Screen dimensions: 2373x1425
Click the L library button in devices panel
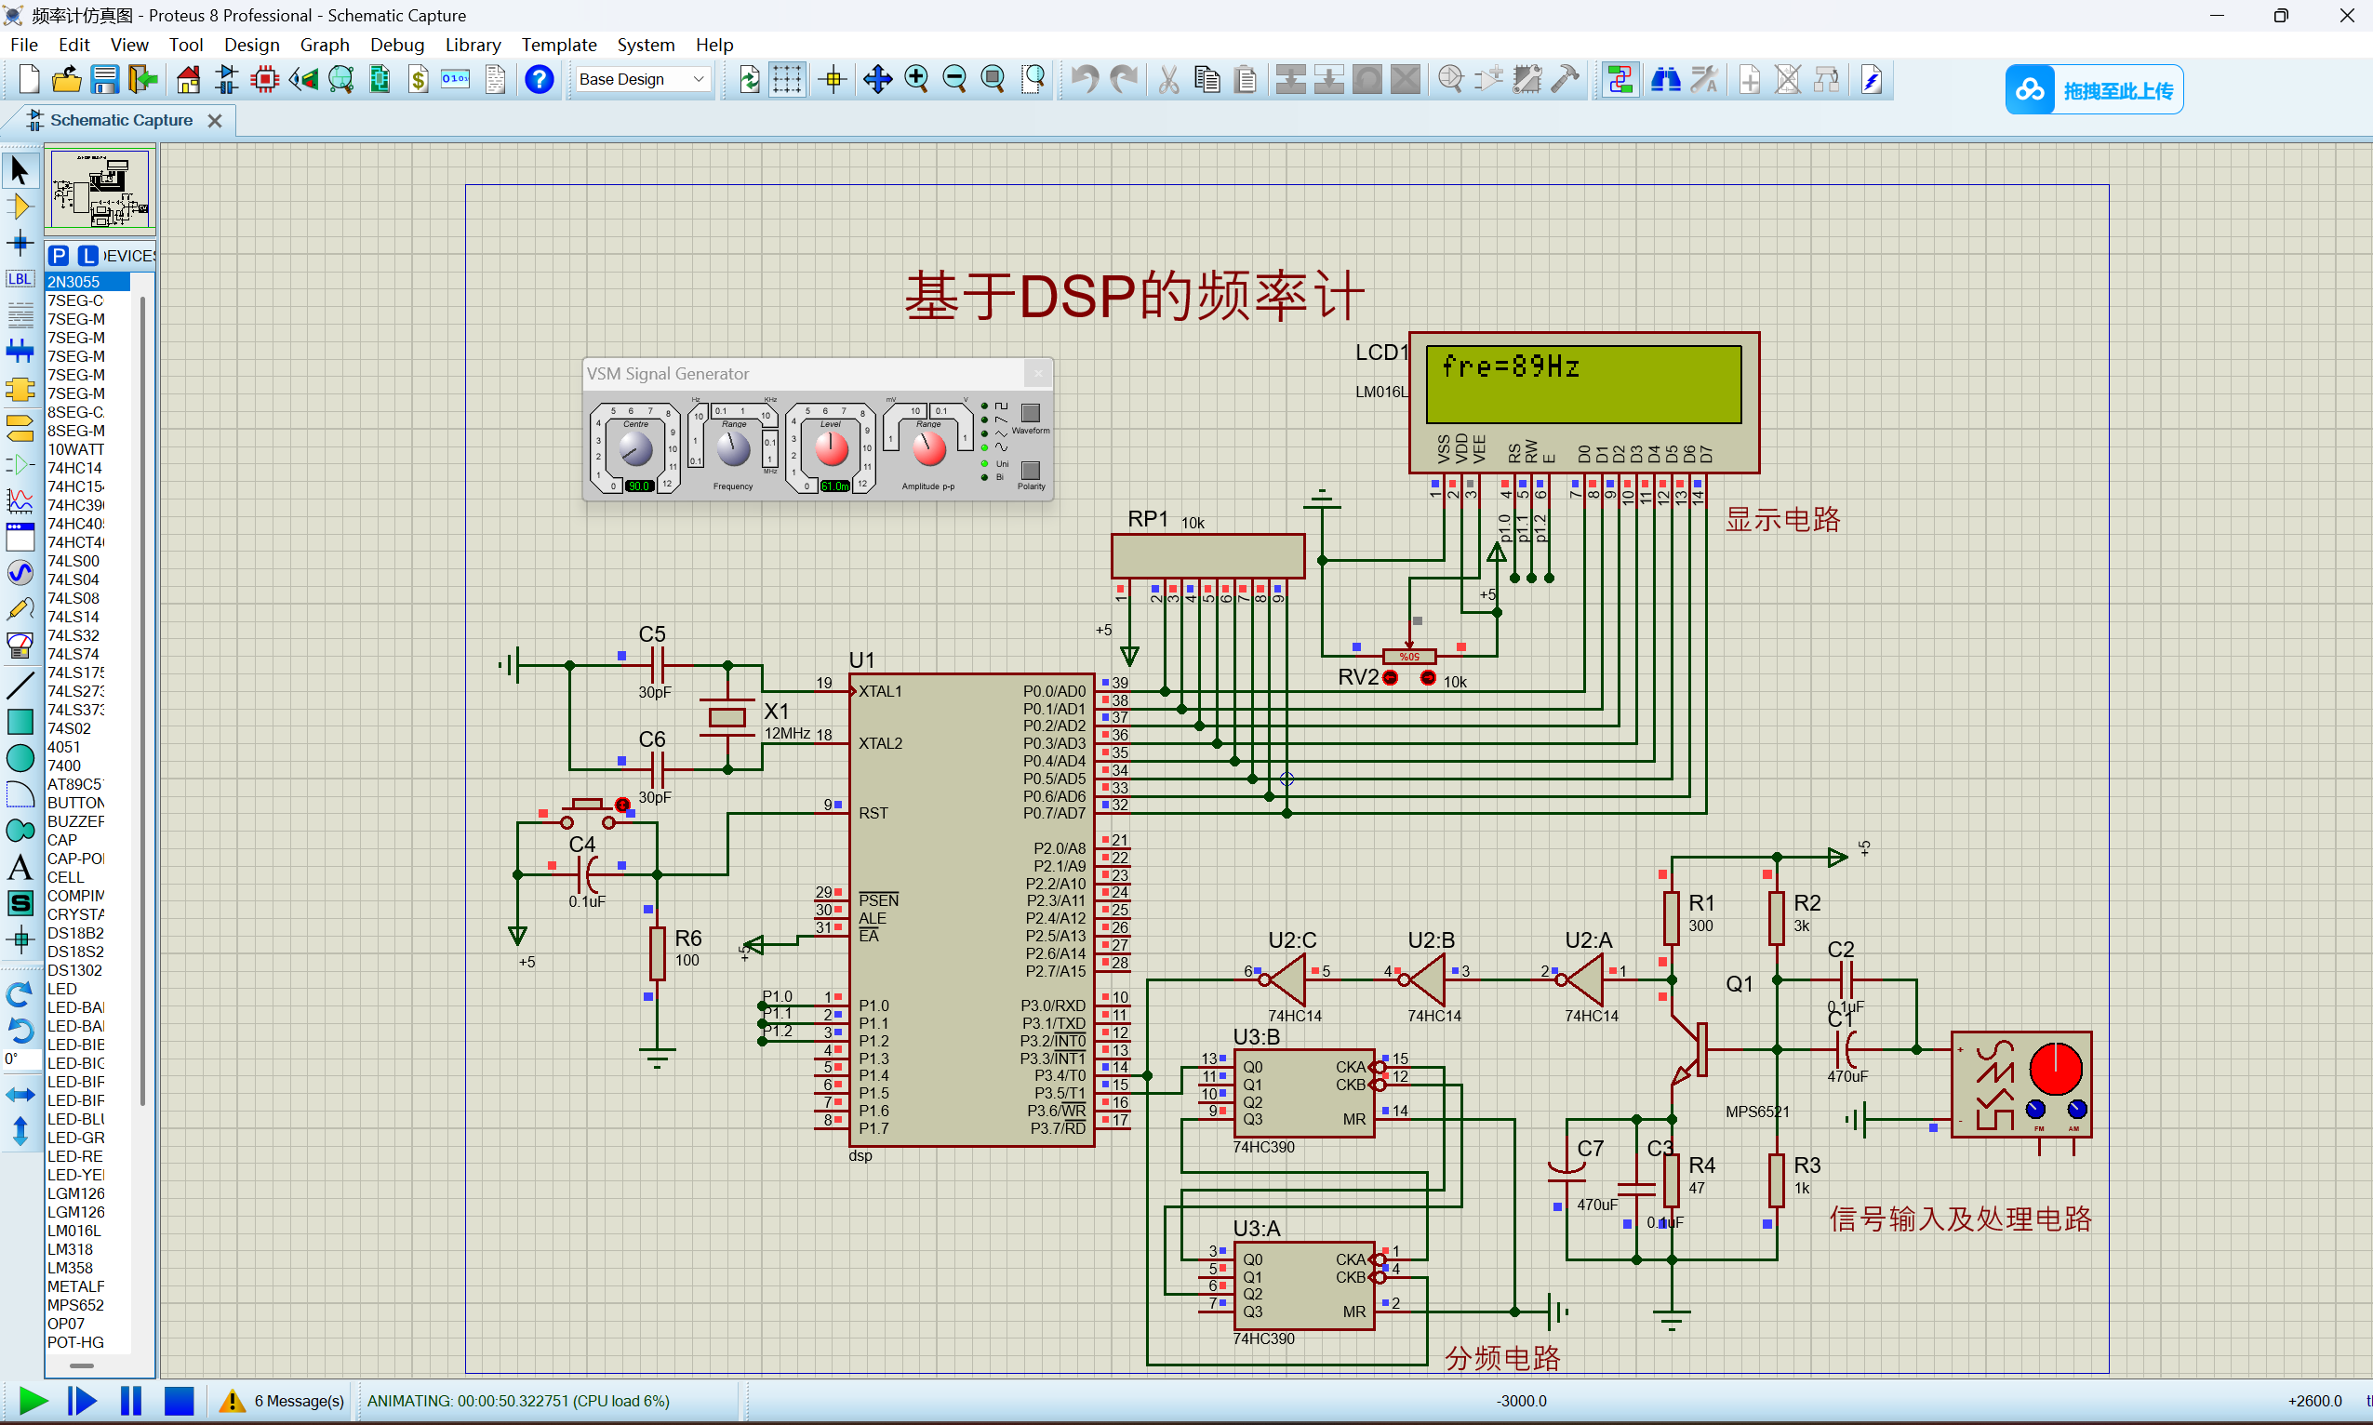(87, 256)
